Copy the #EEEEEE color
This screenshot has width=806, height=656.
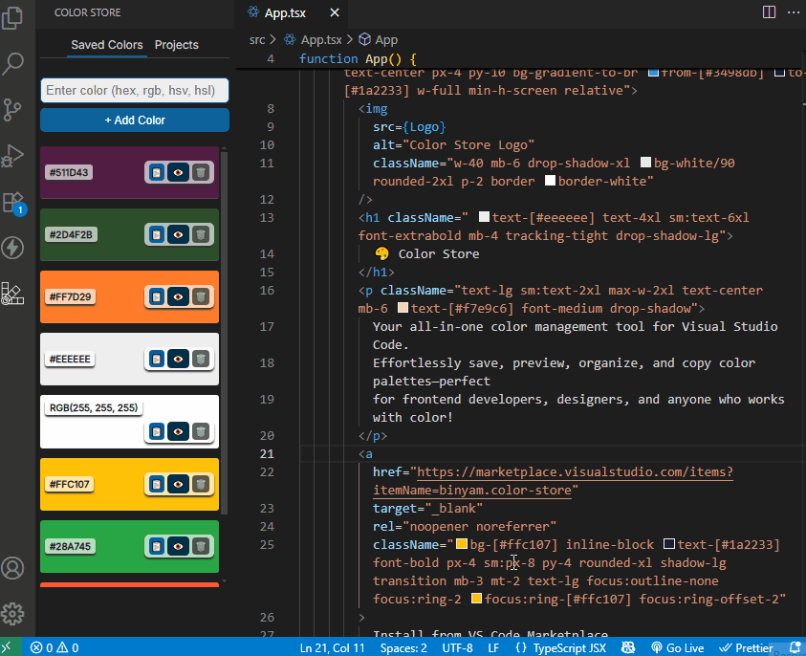(157, 359)
